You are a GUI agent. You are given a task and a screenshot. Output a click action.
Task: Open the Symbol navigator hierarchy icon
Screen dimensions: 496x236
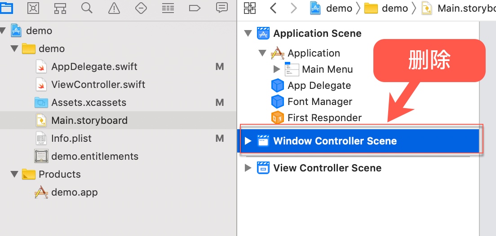60,8
